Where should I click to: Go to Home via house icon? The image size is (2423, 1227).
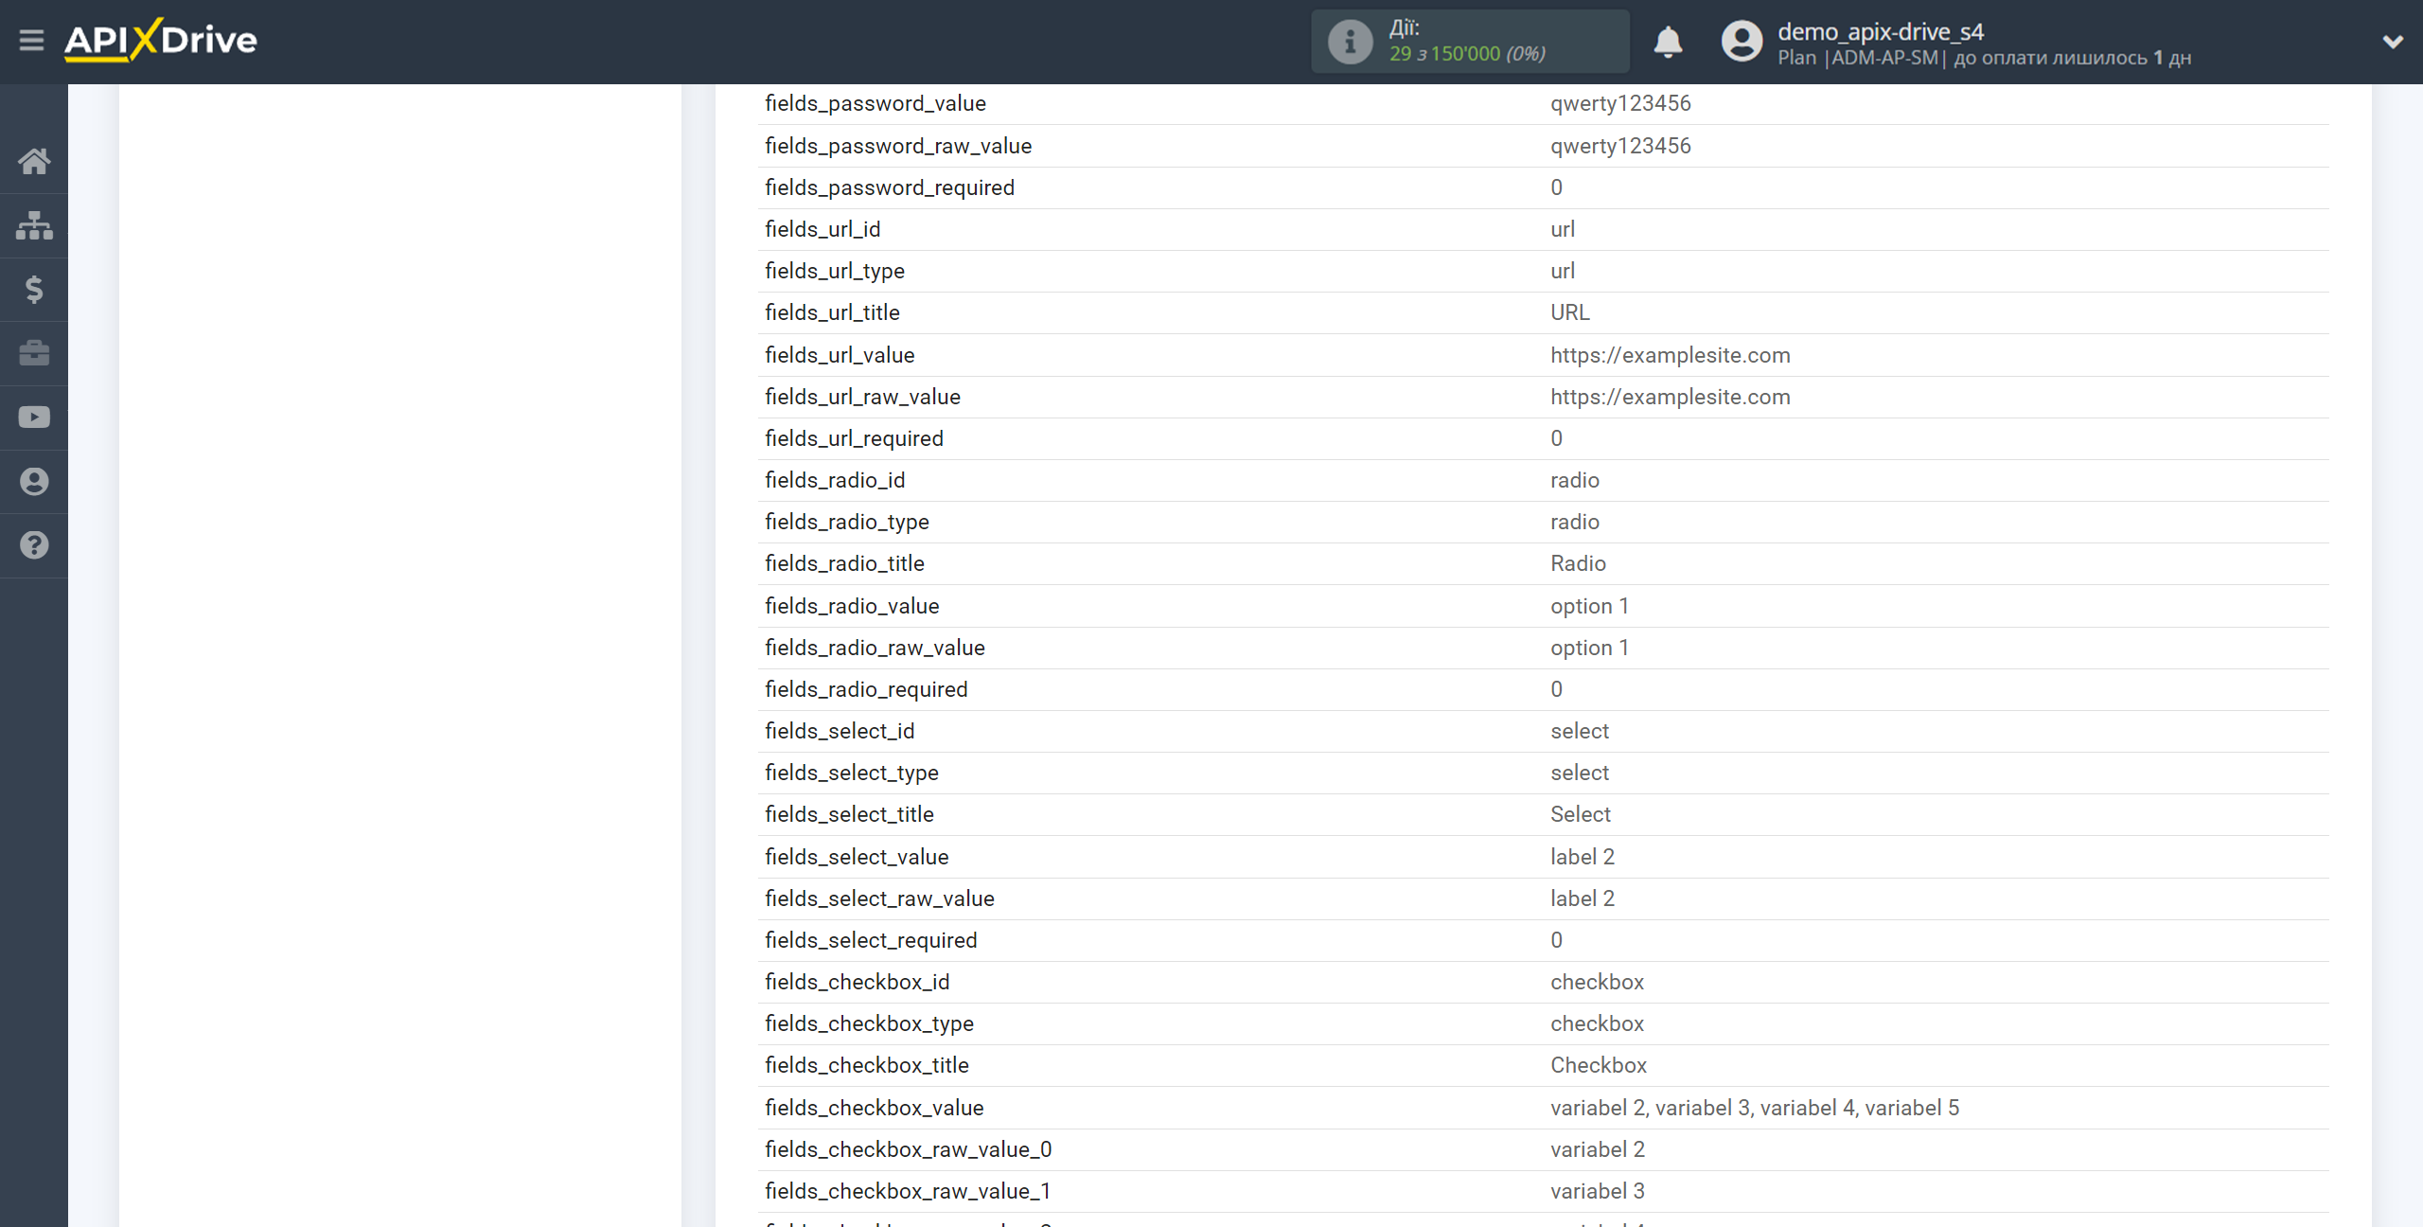(34, 162)
